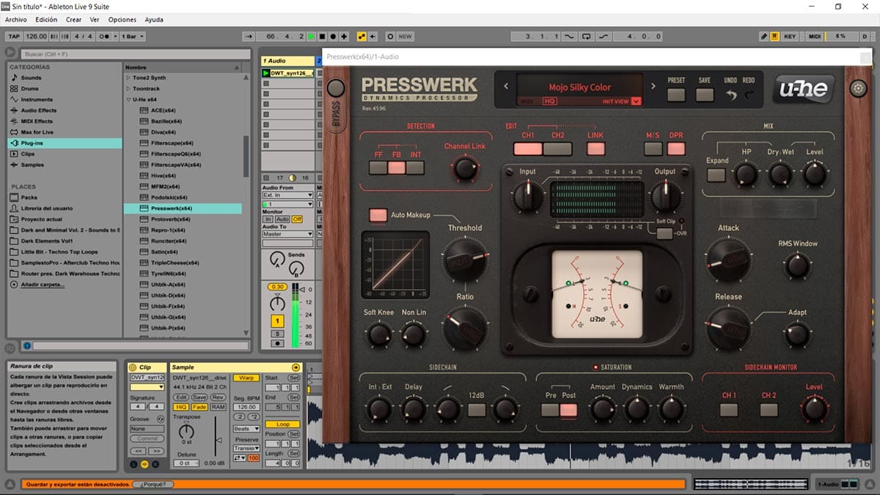The image size is (880, 495).
Task: Go to next Presswerk preset arrow
Action: [x=653, y=87]
